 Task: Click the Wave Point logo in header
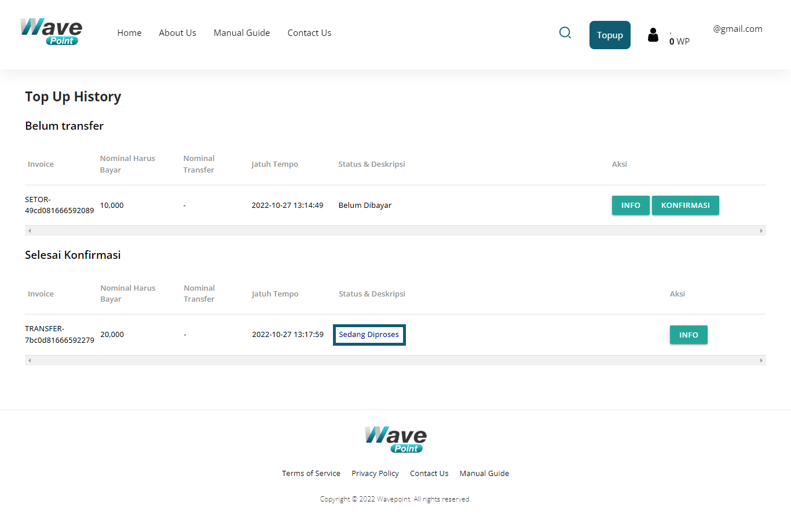coord(51,32)
